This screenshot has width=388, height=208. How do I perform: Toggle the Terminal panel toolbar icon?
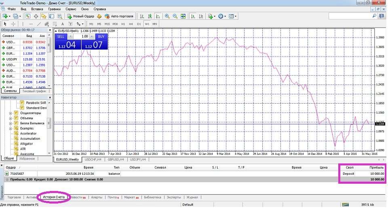52,16
